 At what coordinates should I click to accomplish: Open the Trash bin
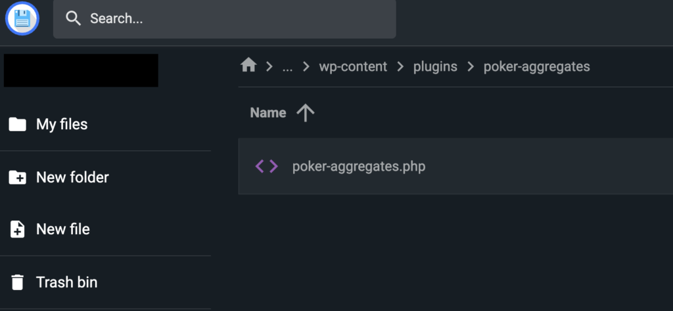66,283
